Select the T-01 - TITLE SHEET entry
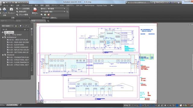Image resolution: width=193 pixels, height=108 pixels. pos(14,35)
